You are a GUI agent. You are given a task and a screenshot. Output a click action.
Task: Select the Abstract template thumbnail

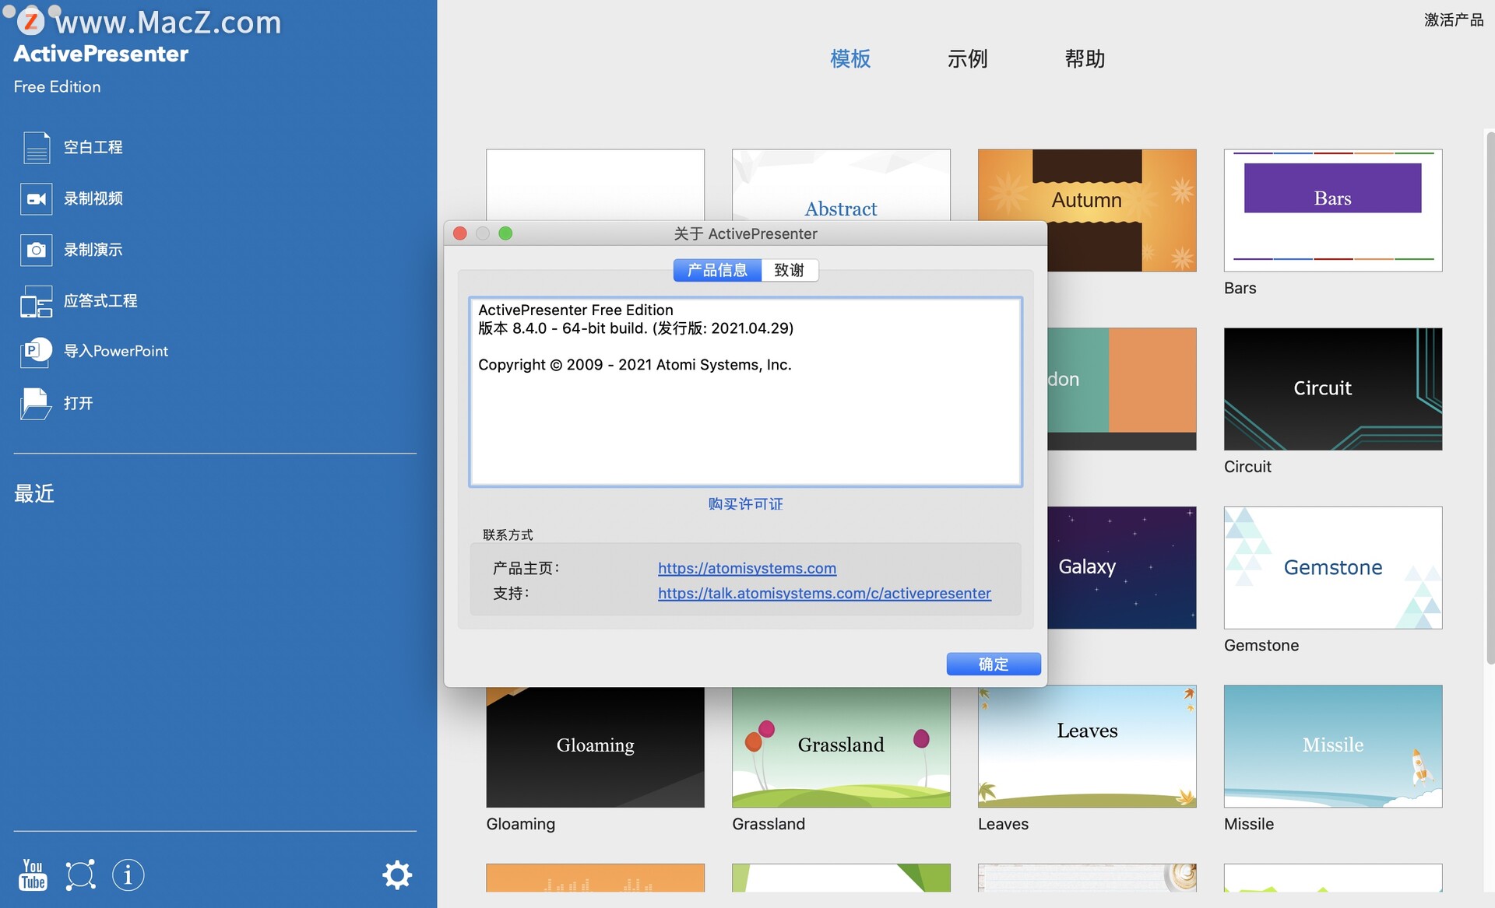coord(841,185)
